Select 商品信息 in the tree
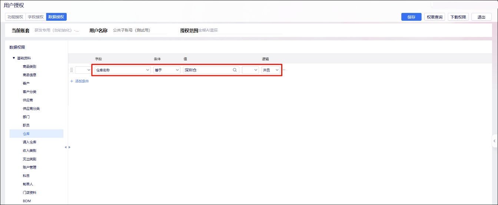Viewport: 498px width, 205px height. pos(29,75)
